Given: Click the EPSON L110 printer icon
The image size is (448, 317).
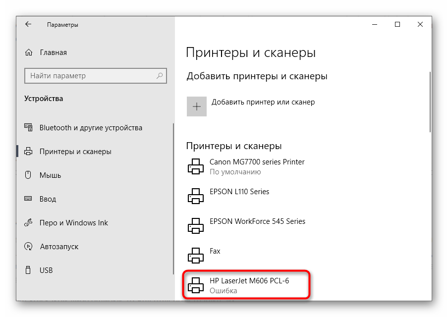Looking at the screenshot, I should pos(196,197).
